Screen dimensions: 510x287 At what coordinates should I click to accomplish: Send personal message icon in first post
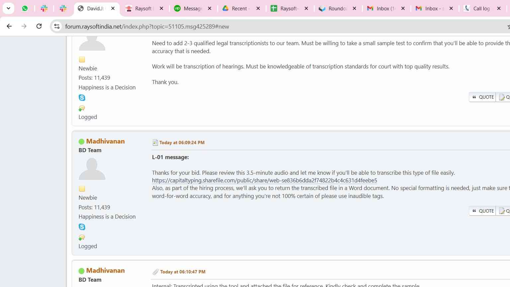coord(82,108)
